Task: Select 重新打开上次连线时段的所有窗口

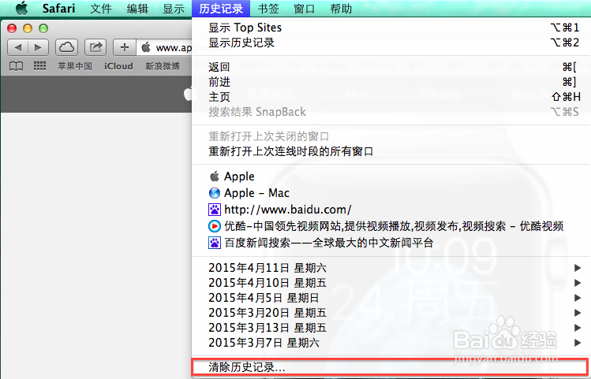Action: pos(391,151)
